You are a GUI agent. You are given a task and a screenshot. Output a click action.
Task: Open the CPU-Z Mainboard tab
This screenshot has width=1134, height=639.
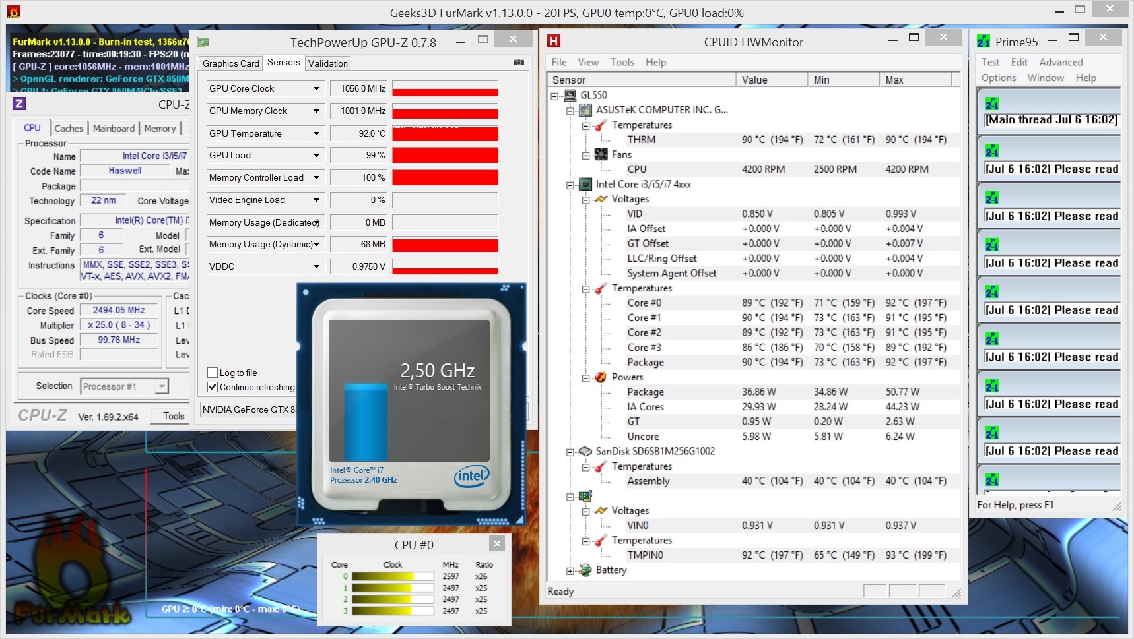click(x=114, y=128)
